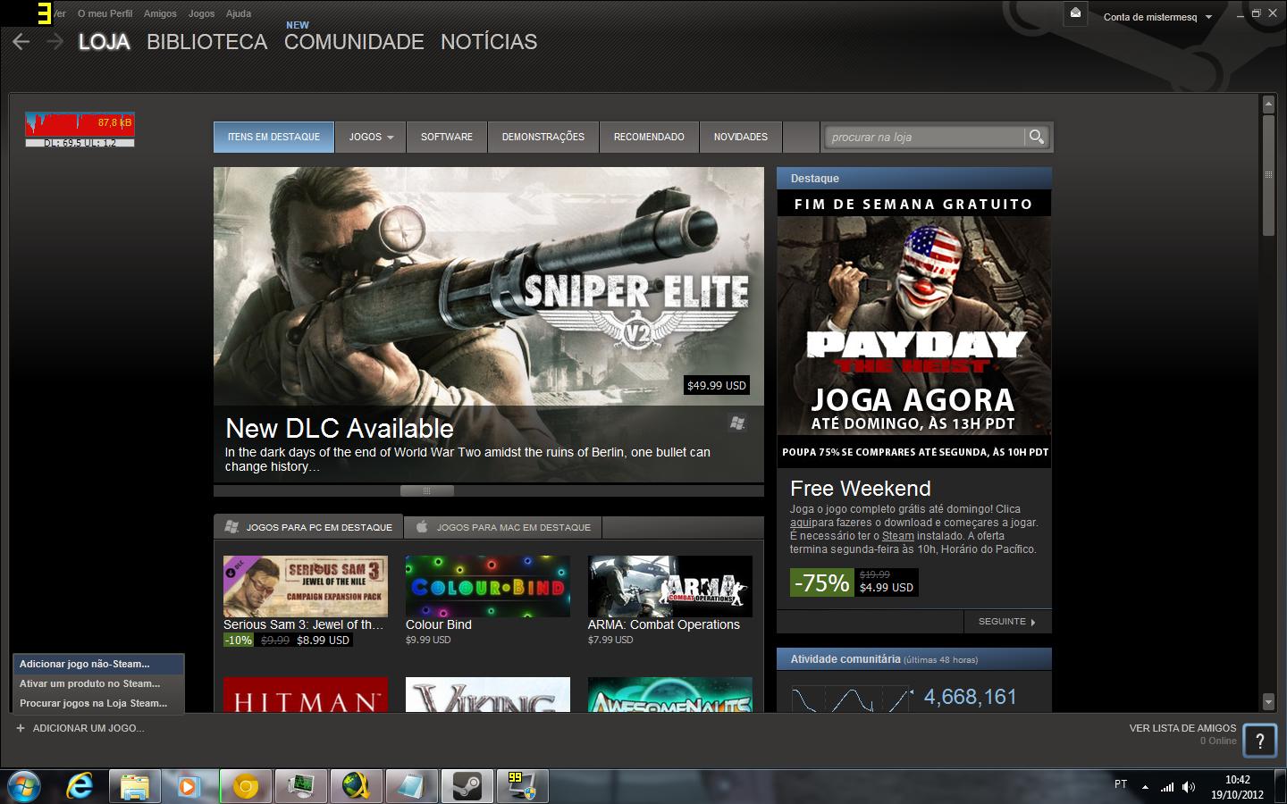Viewport: 1287px width, 804px height.
Task: Click the procurar na loja search field
Action: tap(924, 137)
